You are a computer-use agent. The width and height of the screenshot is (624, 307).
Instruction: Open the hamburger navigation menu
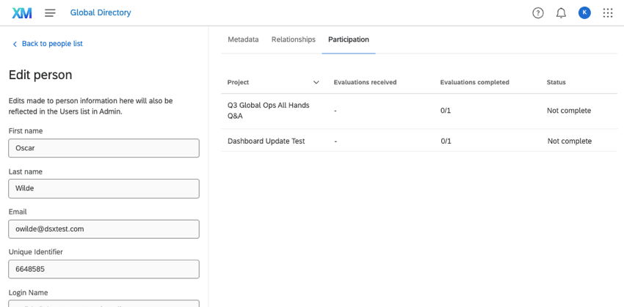pos(50,12)
